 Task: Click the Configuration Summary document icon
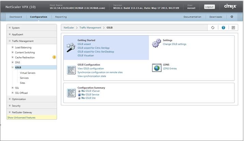click(71, 93)
